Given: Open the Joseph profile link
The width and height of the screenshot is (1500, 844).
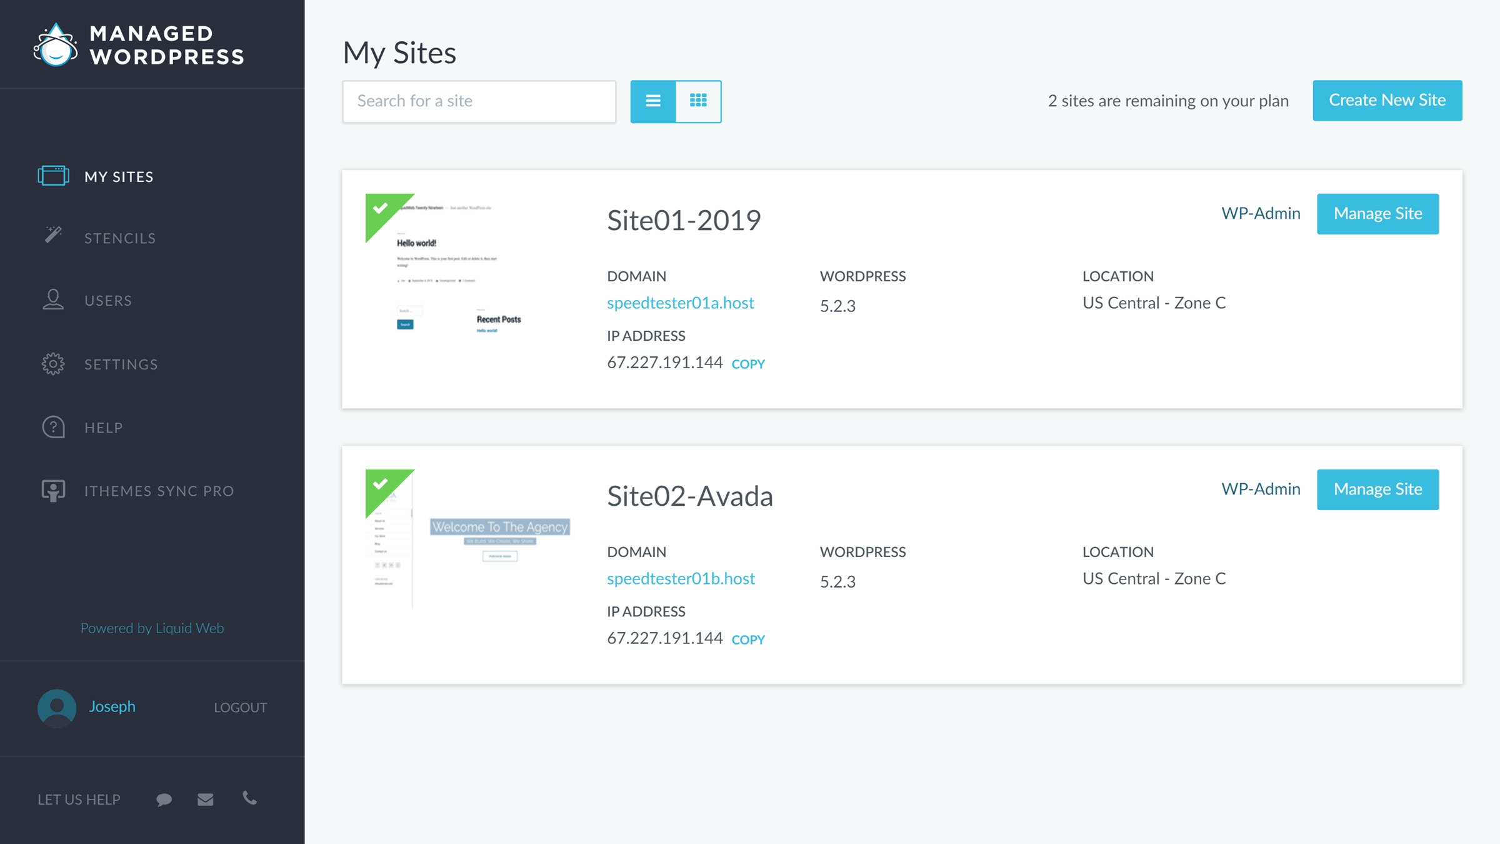Looking at the screenshot, I should point(112,706).
